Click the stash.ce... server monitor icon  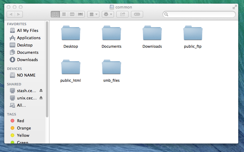[x=12, y=91]
